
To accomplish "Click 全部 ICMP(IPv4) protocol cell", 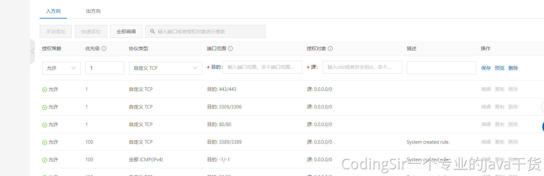I will pyautogui.click(x=146, y=160).
